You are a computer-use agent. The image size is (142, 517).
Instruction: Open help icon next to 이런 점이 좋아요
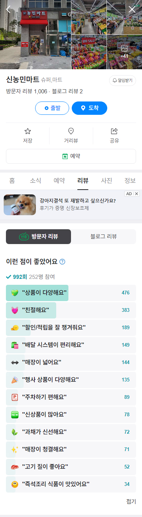point(62,262)
